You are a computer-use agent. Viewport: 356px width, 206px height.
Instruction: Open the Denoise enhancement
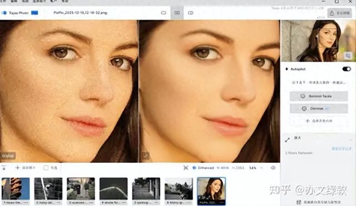point(319,108)
